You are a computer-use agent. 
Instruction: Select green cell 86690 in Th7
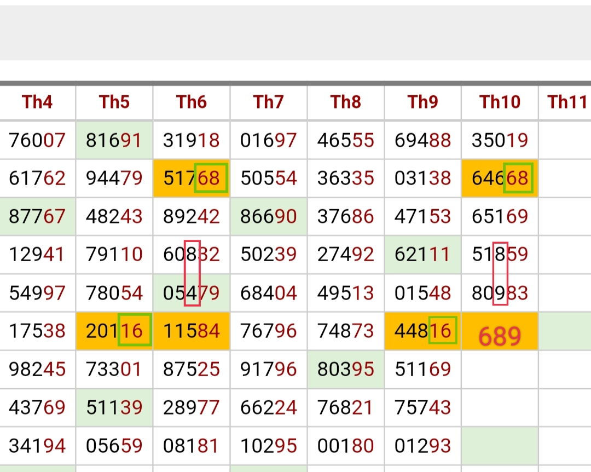coord(268,217)
